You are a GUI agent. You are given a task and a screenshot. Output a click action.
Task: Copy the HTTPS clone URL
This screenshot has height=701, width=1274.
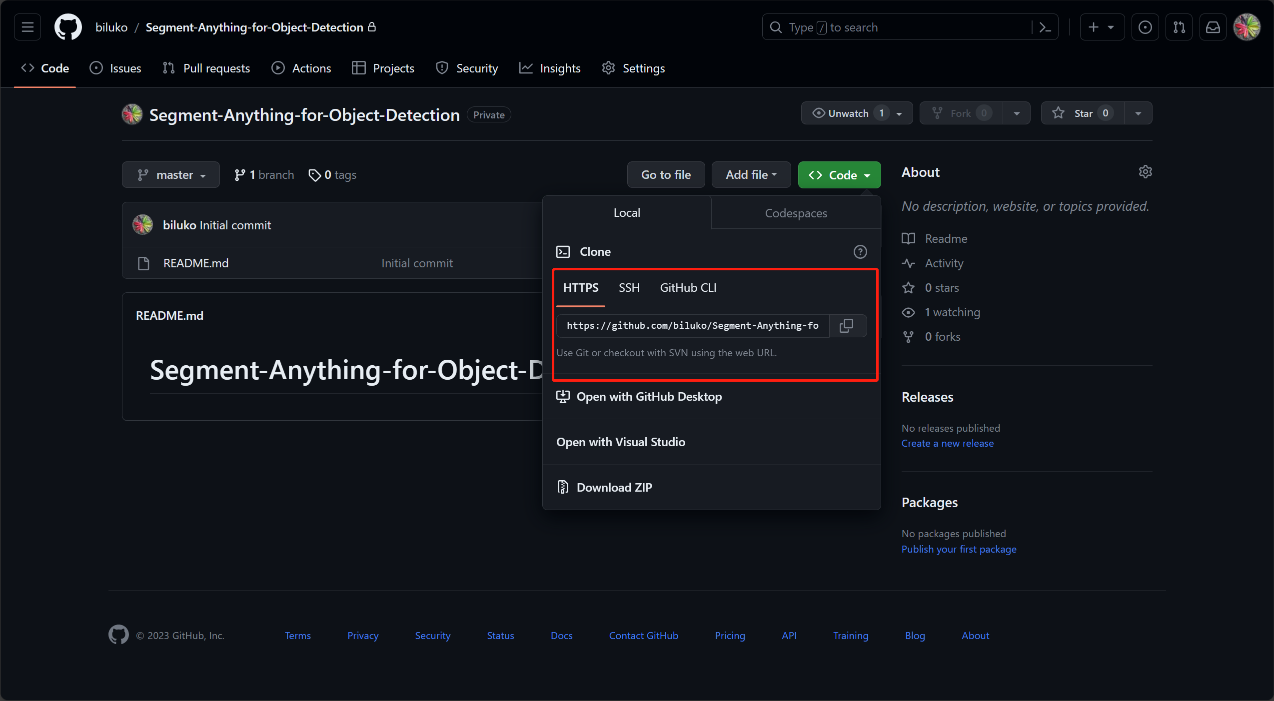848,325
